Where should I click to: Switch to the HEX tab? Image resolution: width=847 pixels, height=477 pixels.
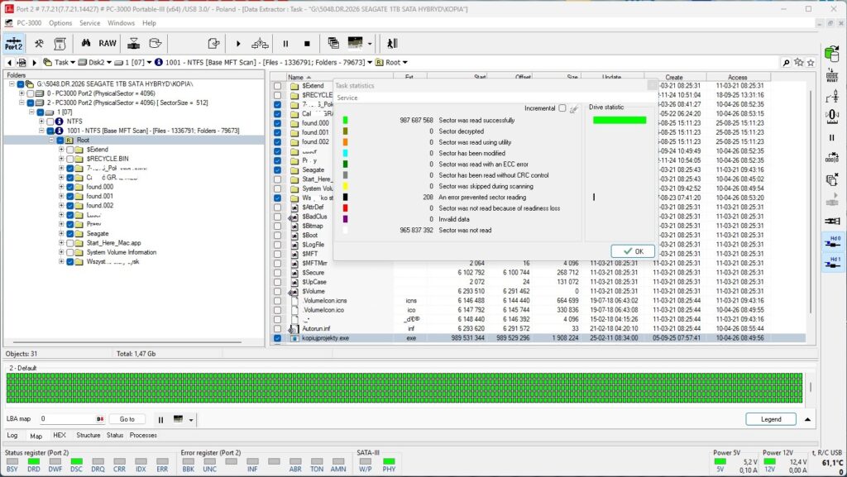coord(60,435)
